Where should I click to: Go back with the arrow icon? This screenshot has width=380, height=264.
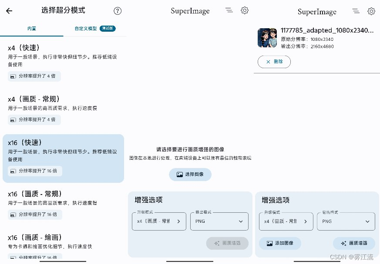9,10
